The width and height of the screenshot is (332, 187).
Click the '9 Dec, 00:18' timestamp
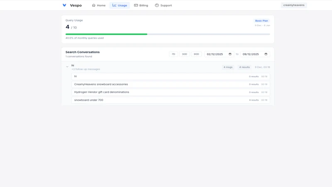(x=262, y=67)
